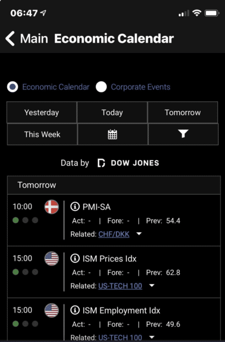This screenshot has height=342, width=225.
Task: Expand dropdown arrow for ISM Employment related
Action: 152,337
